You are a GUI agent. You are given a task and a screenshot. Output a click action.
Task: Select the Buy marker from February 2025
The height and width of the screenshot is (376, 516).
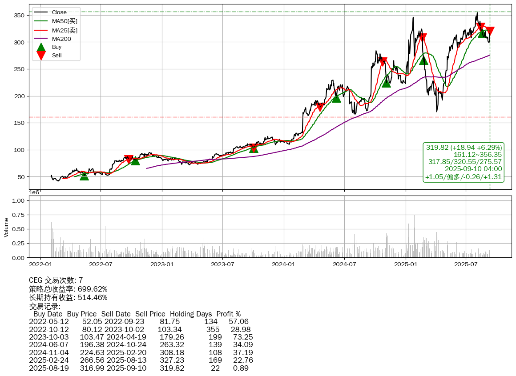click(423, 60)
